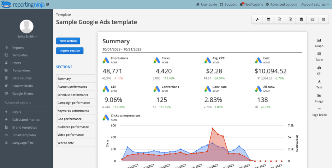Click the Import section button
The height and width of the screenshot is (168, 332).
coord(70,51)
